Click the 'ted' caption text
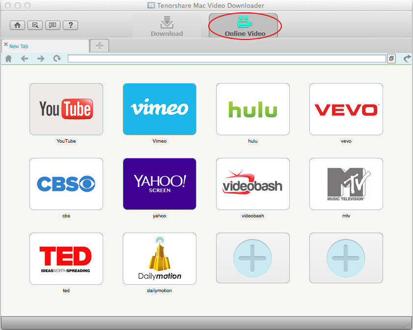413x330 pixels. [66, 291]
